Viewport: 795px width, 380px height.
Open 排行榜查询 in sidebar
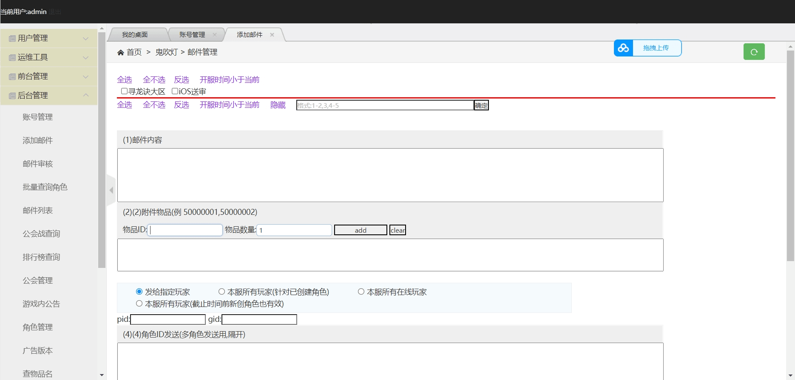tap(41, 257)
